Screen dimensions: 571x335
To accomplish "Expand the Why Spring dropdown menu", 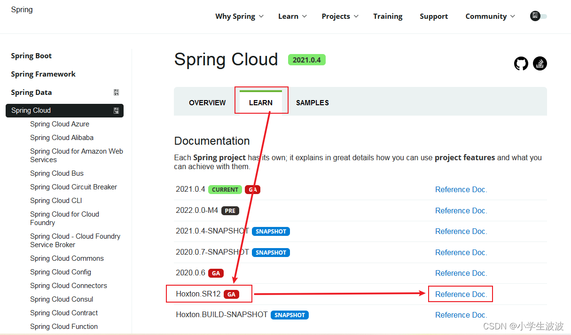I will tap(240, 16).
